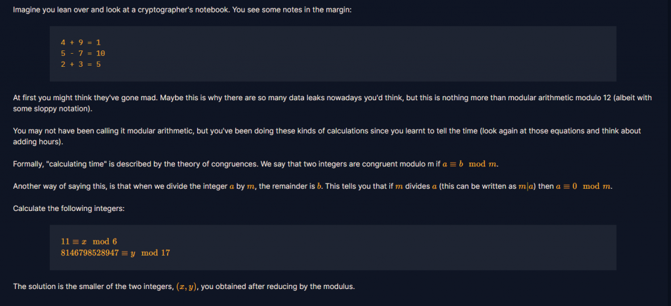
Task: Click the first code block with margin notes
Action: (x=333, y=54)
